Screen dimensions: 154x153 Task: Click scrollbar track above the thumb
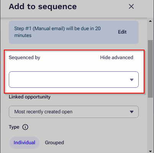click(x=151, y=32)
